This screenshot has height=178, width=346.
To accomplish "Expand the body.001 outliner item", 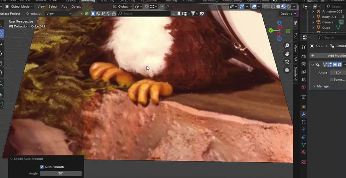I will 313,17.
